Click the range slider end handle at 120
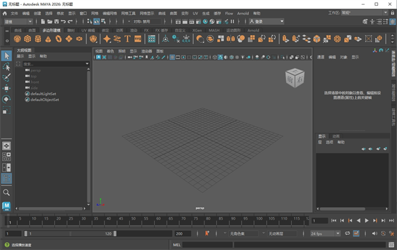 point(115,234)
